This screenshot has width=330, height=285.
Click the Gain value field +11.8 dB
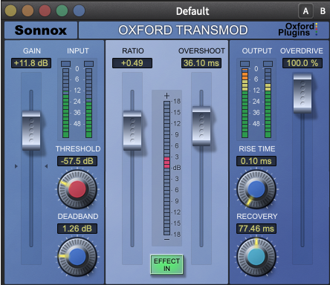click(31, 63)
